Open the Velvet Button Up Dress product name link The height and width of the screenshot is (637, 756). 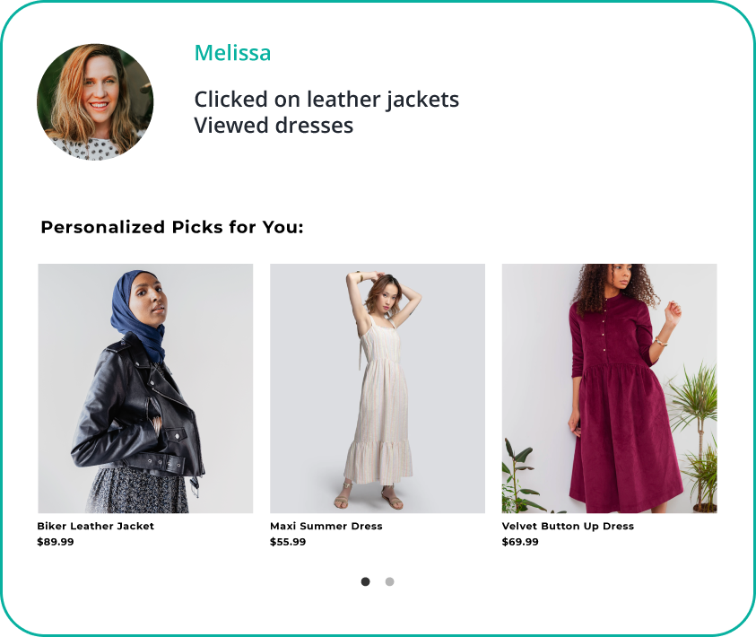(x=569, y=526)
